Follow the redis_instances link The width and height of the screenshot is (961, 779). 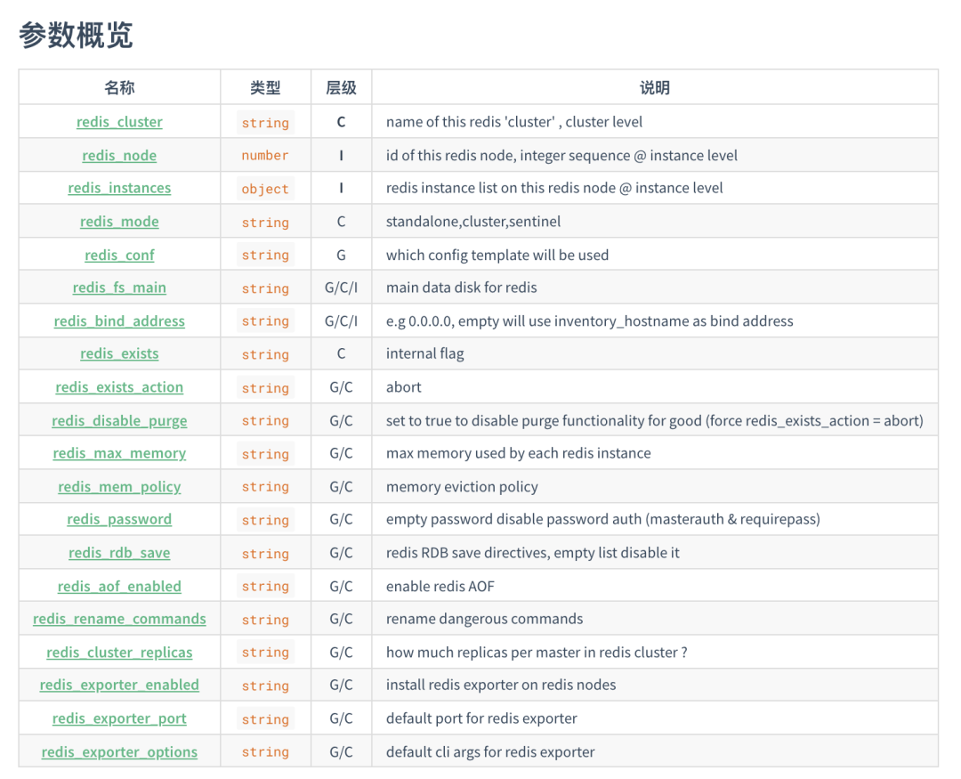(x=119, y=188)
